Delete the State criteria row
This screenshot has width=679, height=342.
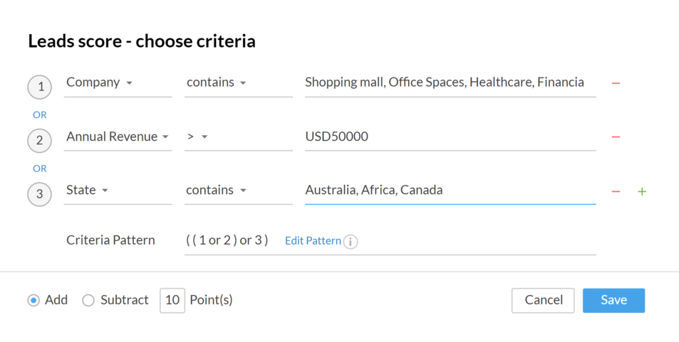coord(616,191)
